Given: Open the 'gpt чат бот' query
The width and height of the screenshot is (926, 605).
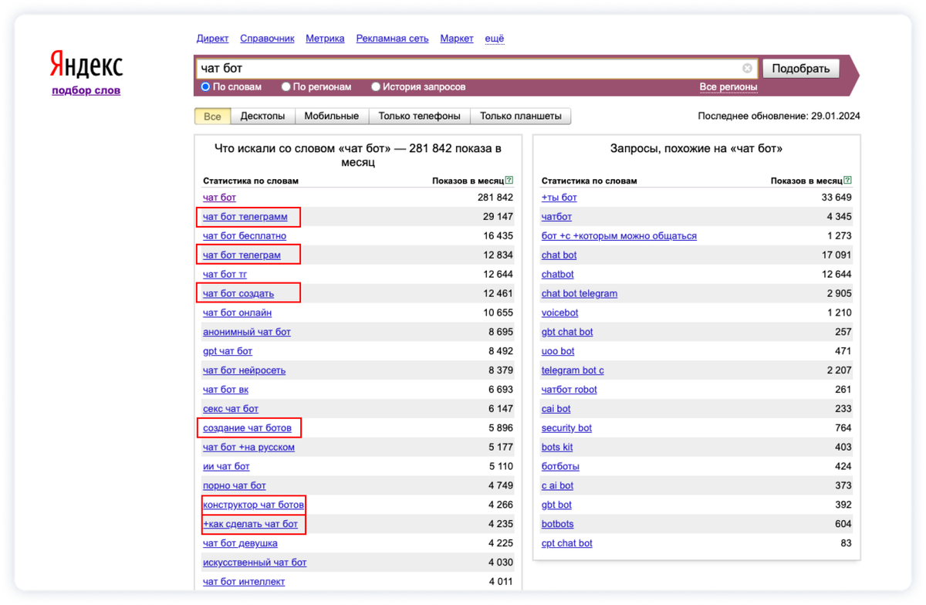Looking at the screenshot, I should (228, 351).
